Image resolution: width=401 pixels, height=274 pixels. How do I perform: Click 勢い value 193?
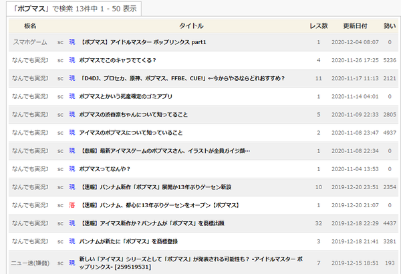point(390,263)
